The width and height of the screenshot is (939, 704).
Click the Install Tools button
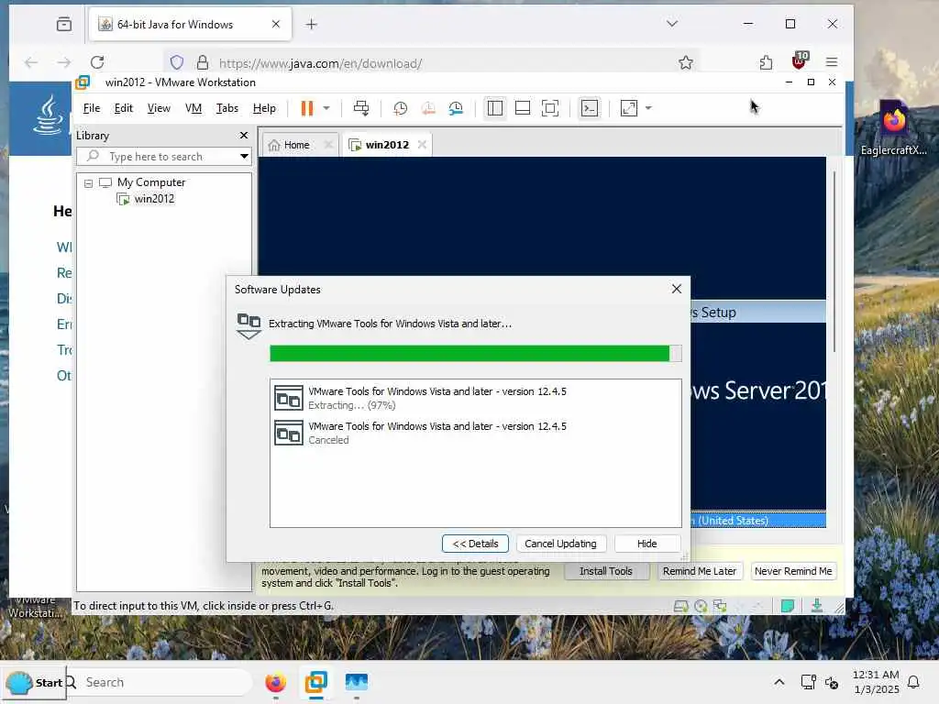[x=606, y=571]
